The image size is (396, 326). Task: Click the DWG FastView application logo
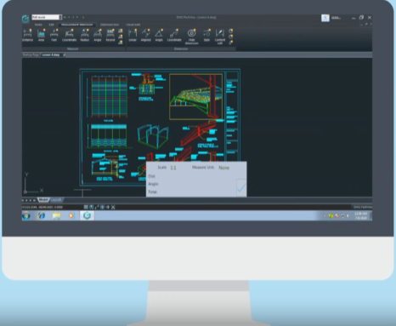[25, 19]
